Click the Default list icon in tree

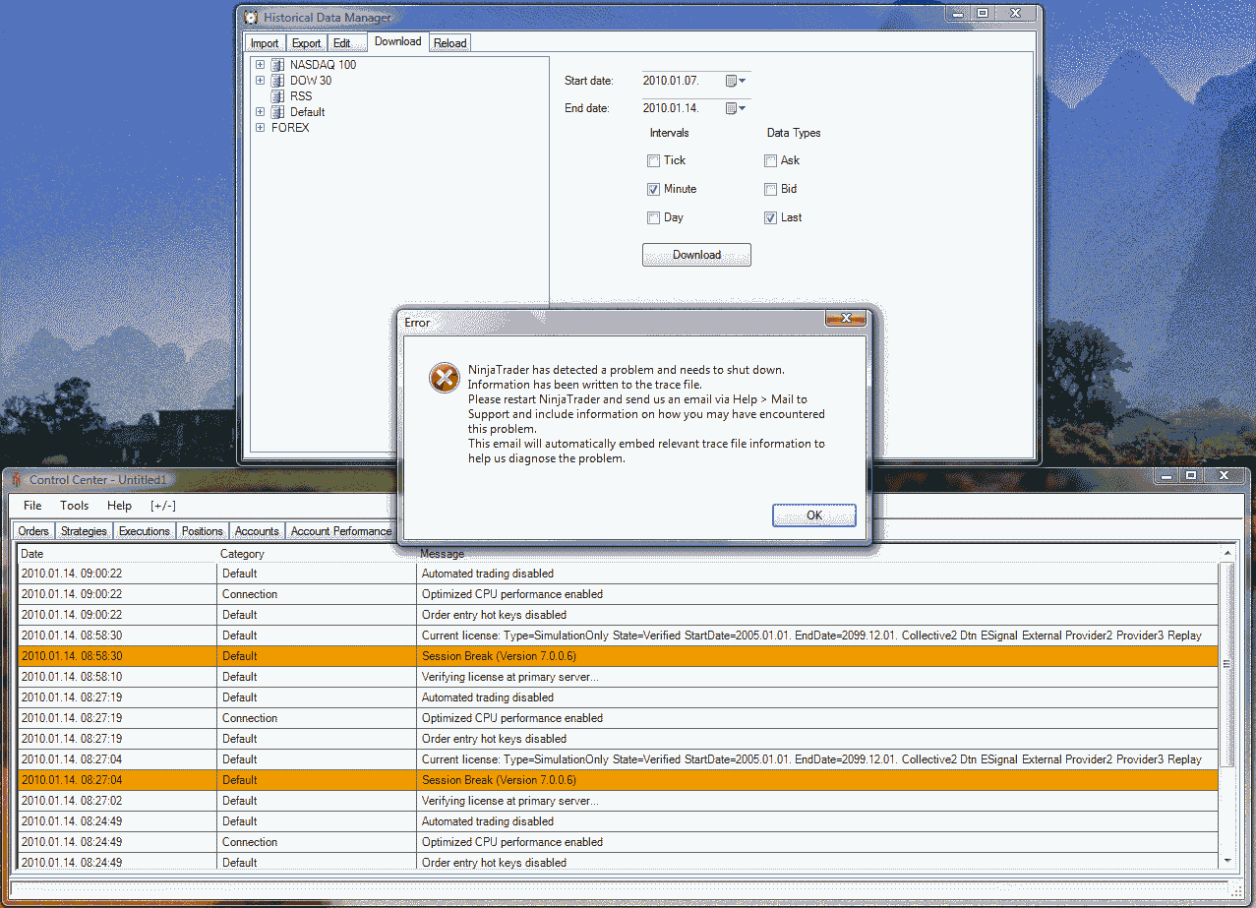(277, 112)
